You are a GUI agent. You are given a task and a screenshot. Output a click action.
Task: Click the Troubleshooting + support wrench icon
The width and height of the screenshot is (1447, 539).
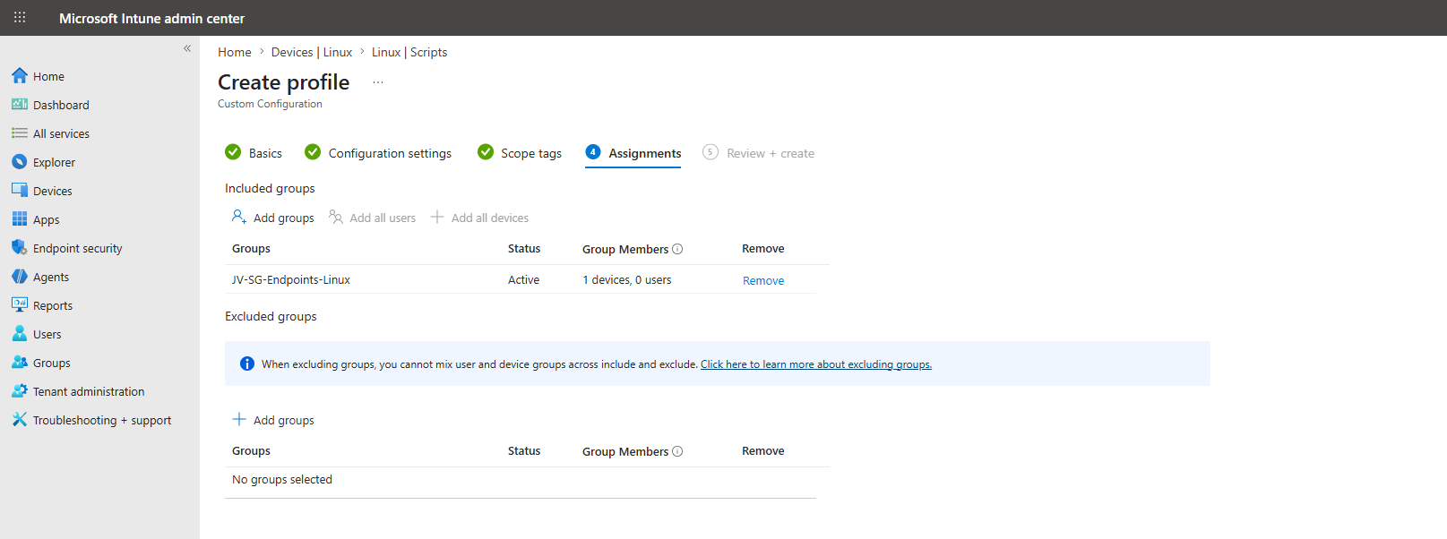(20, 420)
